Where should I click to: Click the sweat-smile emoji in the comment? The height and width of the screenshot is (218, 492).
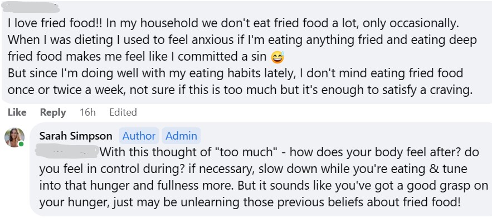pos(277,57)
